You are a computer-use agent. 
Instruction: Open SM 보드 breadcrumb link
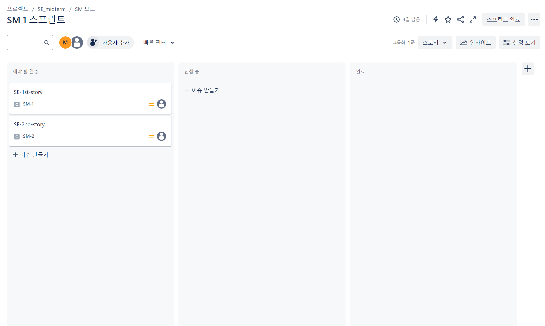click(x=85, y=9)
